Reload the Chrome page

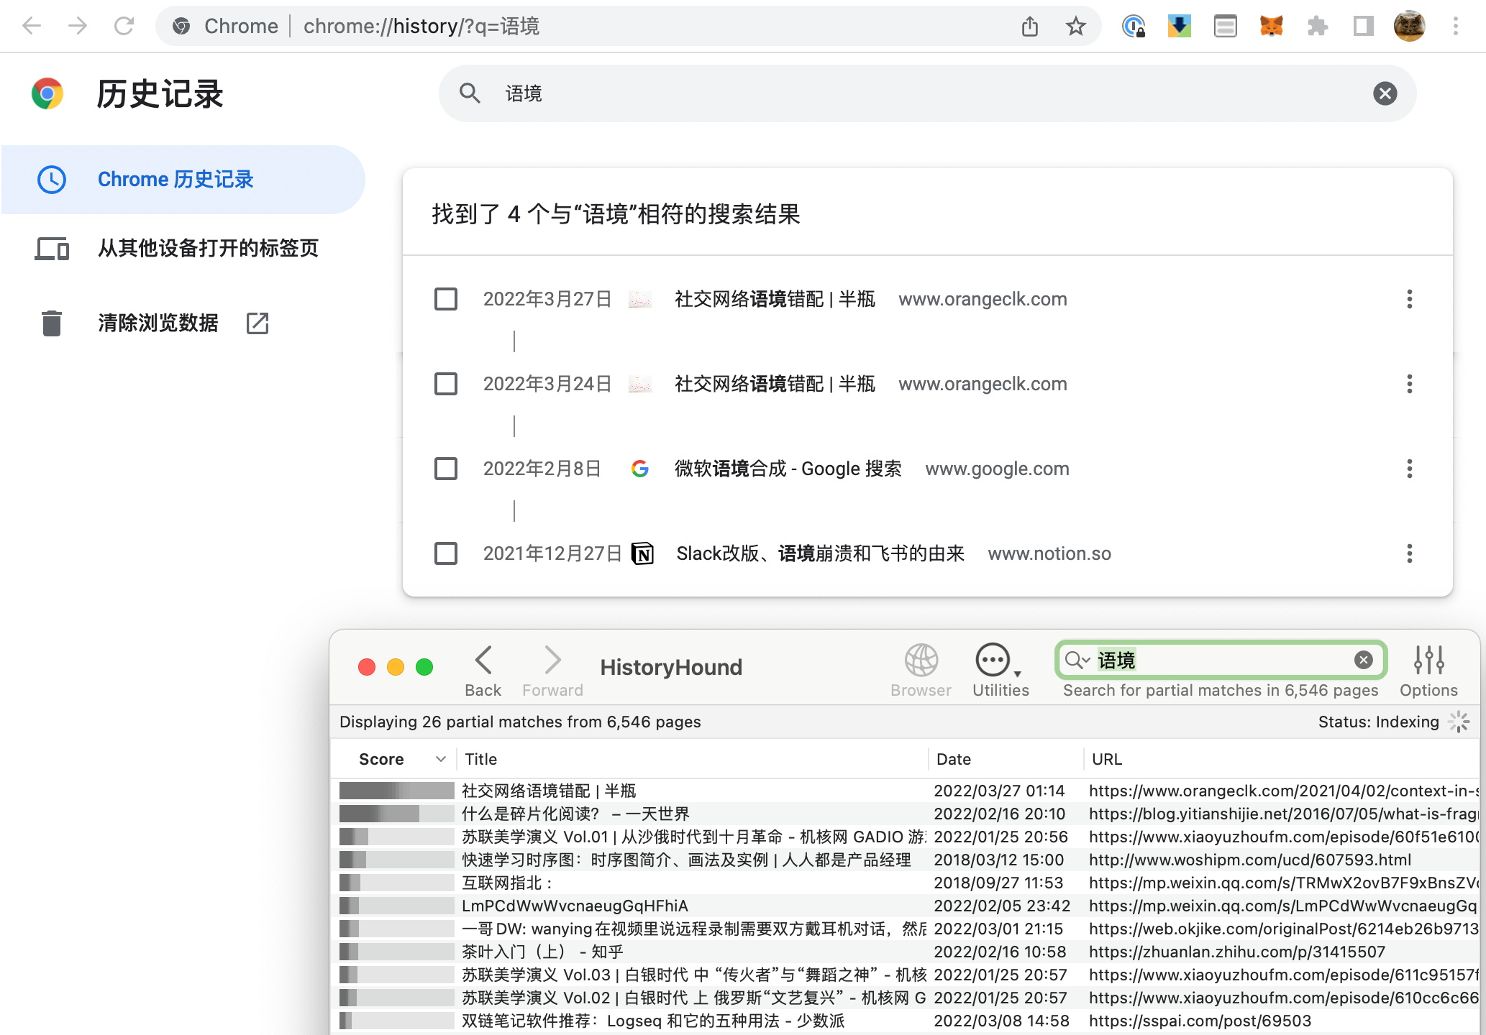124,27
